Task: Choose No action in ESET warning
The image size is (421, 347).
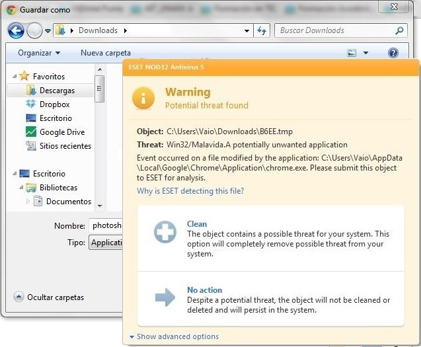Action: (x=271, y=299)
